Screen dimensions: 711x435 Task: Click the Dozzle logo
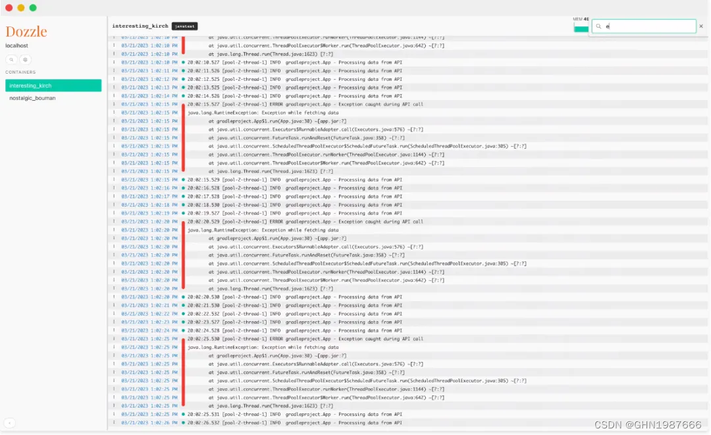pos(26,30)
